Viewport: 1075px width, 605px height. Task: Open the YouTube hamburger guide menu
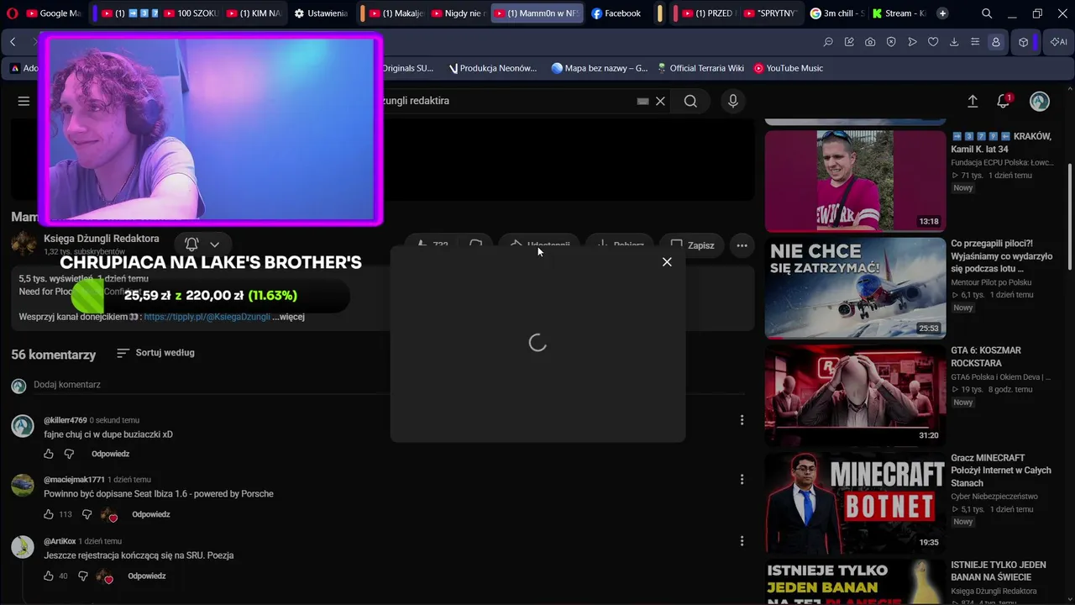(24, 101)
